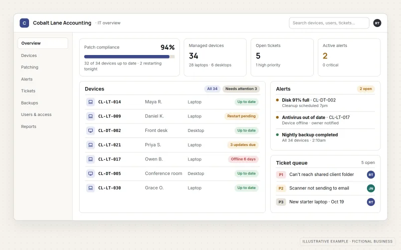The height and width of the screenshot is (250, 401).
Task: Click the P1 priority badge
Action: pyautogui.click(x=281, y=174)
